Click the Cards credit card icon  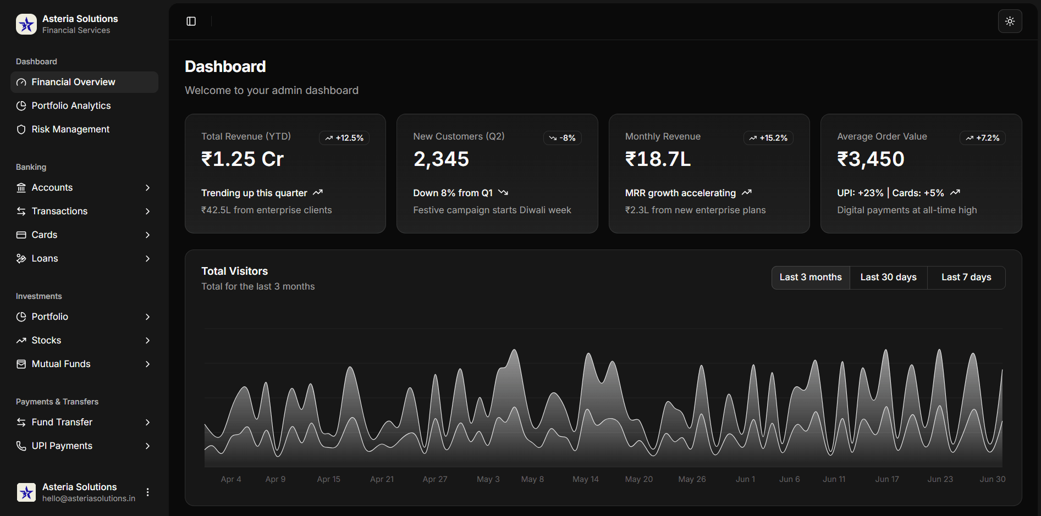tap(21, 235)
